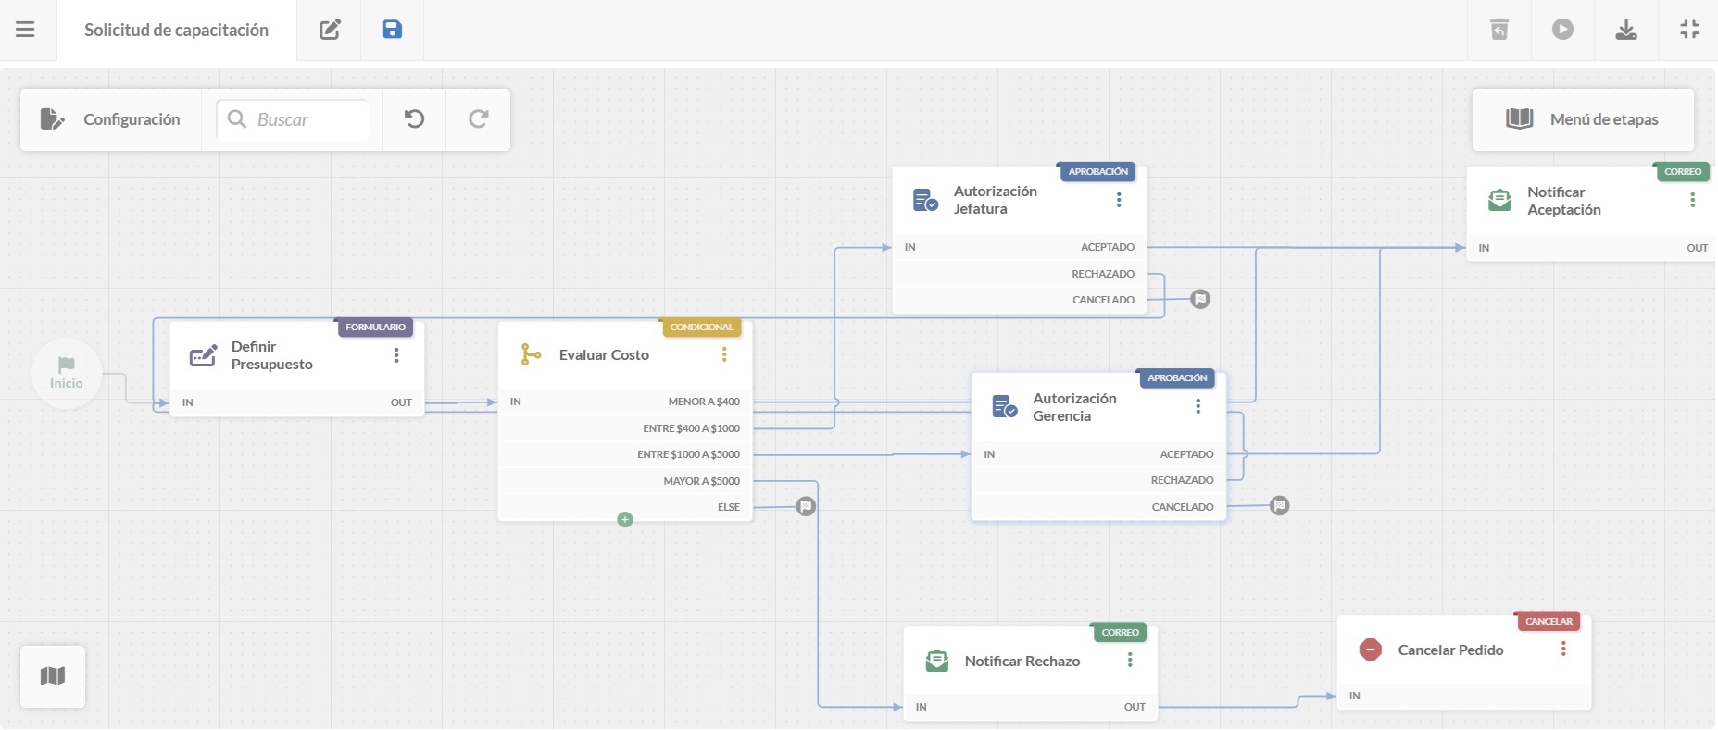Click the end flag on Evaluar Costo ELSE

tap(806, 506)
